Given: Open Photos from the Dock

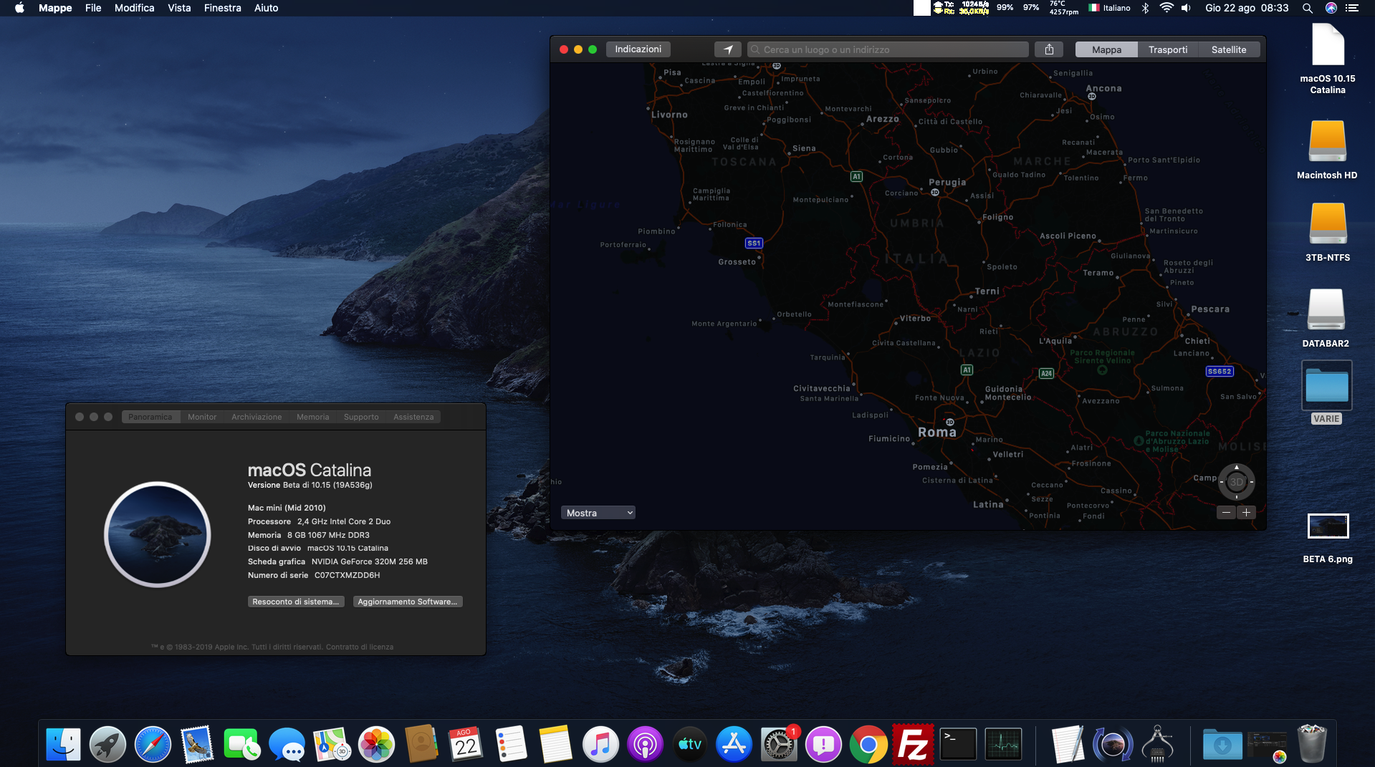Looking at the screenshot, I should click(x=376, y=745).
